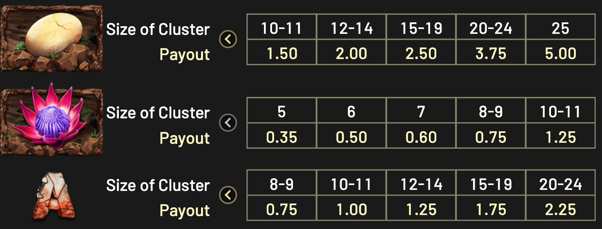Viewport: 602px width, 229px height.
Task: Click A symbol payout 1.00 value
Action: click(351, 209)
